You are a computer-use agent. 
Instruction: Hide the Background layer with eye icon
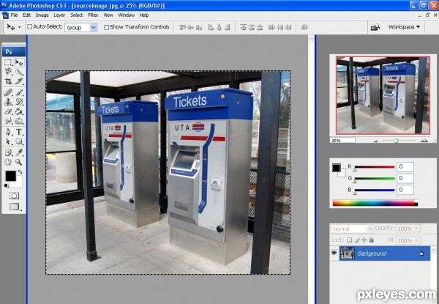point(334,253)
